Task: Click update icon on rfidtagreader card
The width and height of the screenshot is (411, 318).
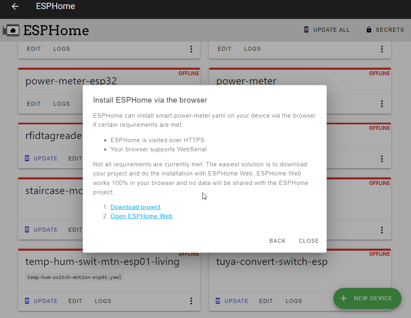Action: (27, 158)
